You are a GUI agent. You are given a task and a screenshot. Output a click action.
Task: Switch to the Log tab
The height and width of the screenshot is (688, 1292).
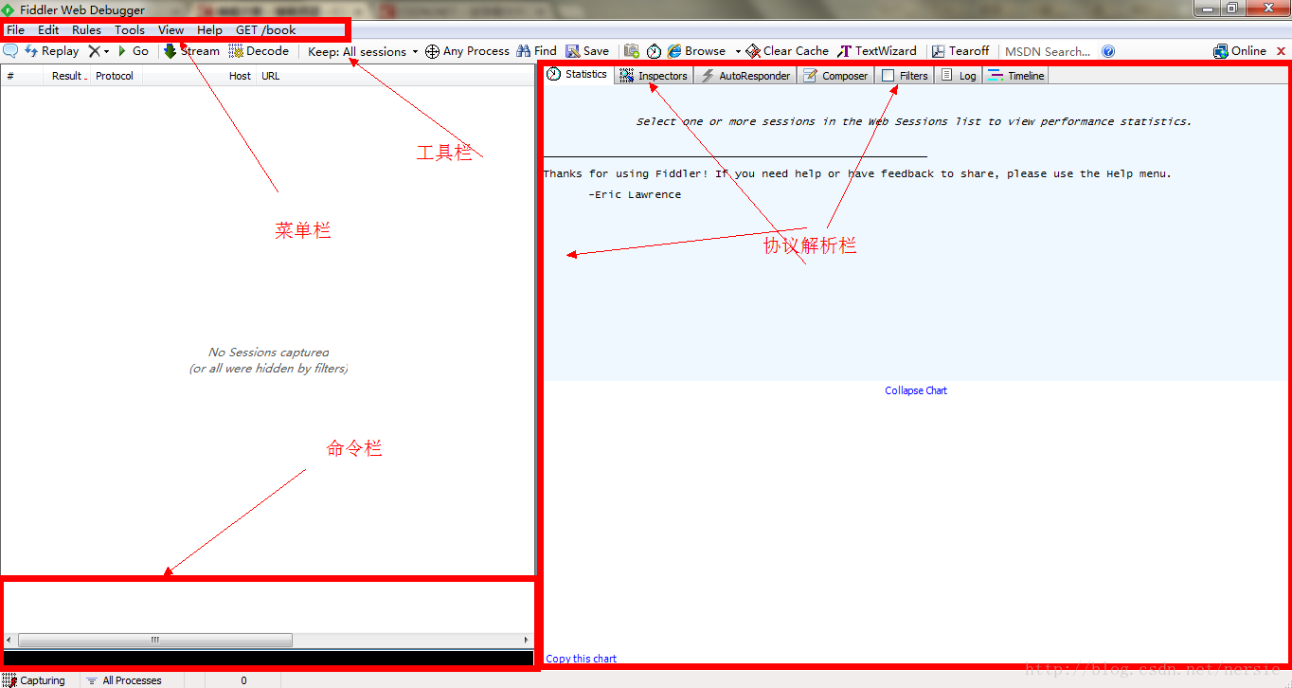click(x=959, y=76)
